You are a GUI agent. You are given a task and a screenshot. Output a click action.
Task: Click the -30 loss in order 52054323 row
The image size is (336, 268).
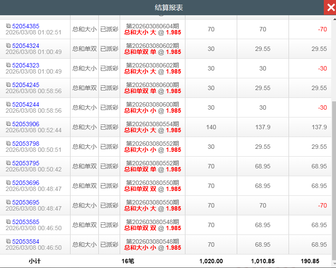pyautogui.click(x=322, y=69)
